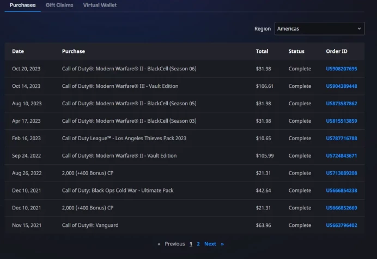
Task: Click the Next pagination link
Action: point(210,244)
